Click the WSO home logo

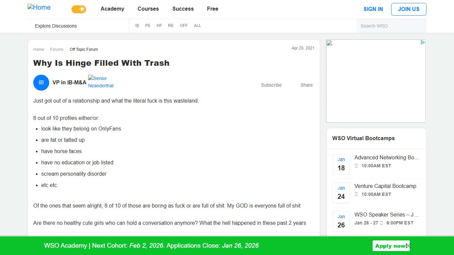coord(39,7)
